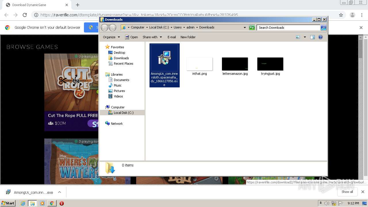Open download options arrow for AmongUs exe
Viewport: 368px width, 207px height.
point(60,192)
